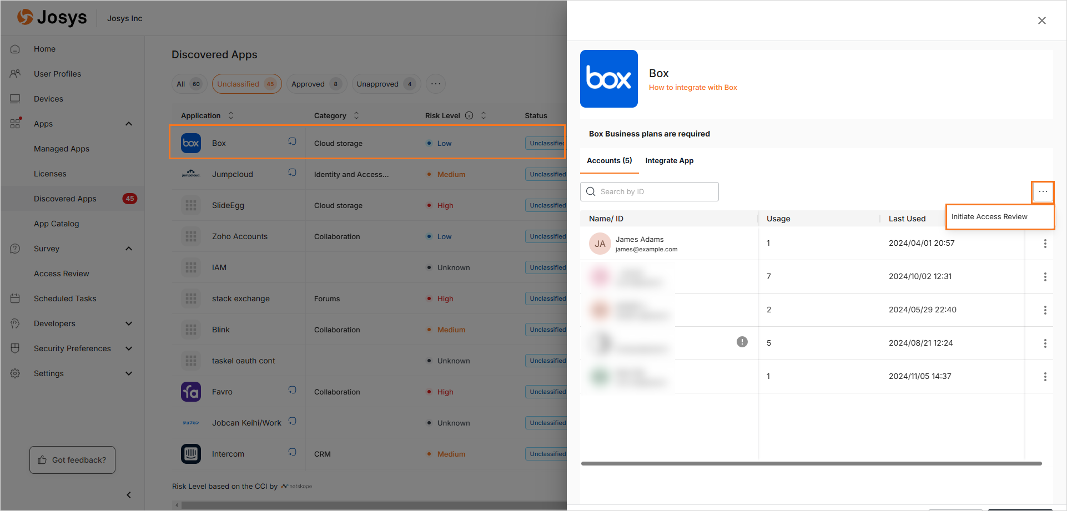The width and height of the screenshot is (1067, 511).
Task: Click the Box app icon in the table
Action: point(191,143)
